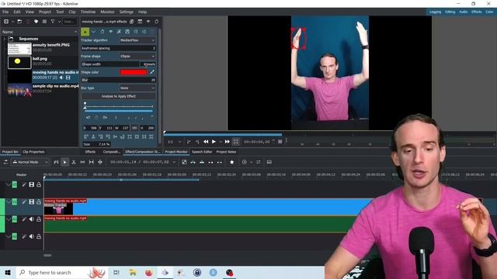This screenshot has width=497, height=279.
Task: Toggle lock aspect ratio button between W and H
Action: tap(134, 128)
